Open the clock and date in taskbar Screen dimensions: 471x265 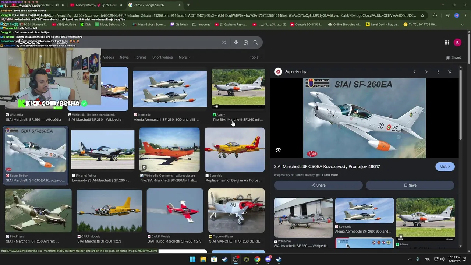pos(454,259)
